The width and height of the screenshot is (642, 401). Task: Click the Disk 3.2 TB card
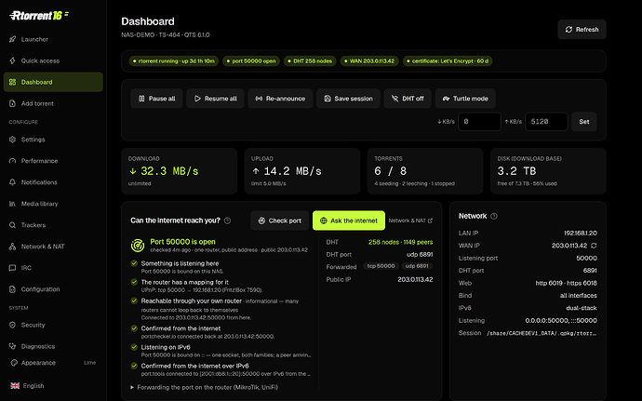click(548, 171)
